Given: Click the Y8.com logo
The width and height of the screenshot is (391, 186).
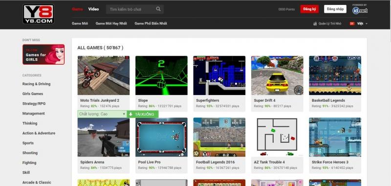Looking at the screenshot, I should click(x=39, y=14).
